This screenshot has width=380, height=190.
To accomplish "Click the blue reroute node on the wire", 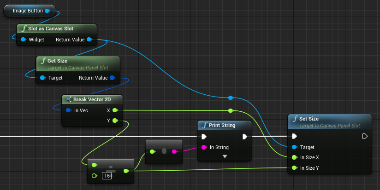I will (231, 98).
